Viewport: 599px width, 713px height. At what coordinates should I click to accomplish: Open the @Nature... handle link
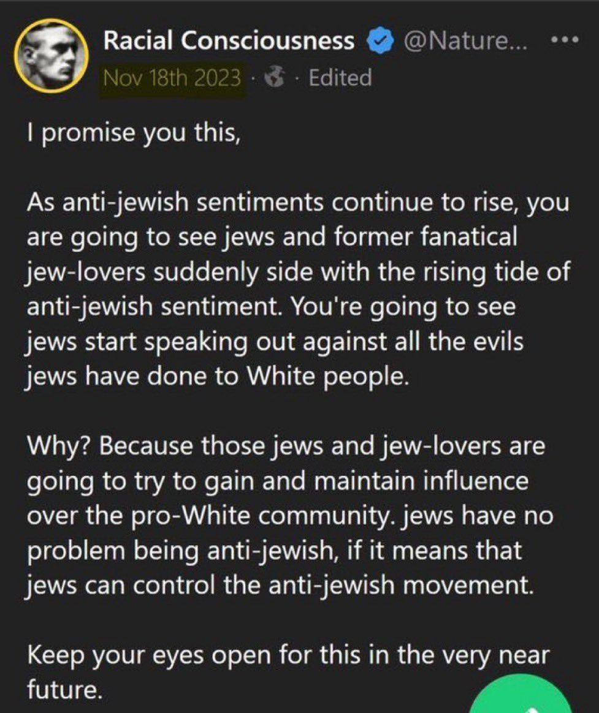[x=465, y=40]
